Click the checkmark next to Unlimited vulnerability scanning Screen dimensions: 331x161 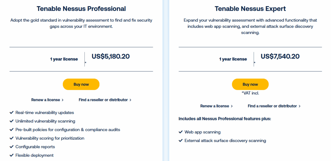pyautogui.click(x=11, y=121)
